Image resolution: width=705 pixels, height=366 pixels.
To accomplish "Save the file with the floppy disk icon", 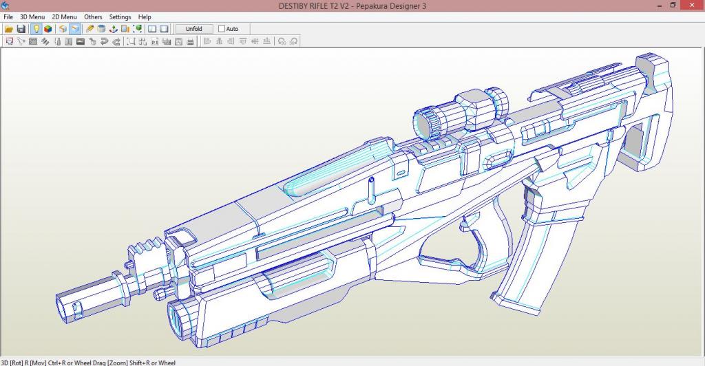I will (x=21, y=29).
